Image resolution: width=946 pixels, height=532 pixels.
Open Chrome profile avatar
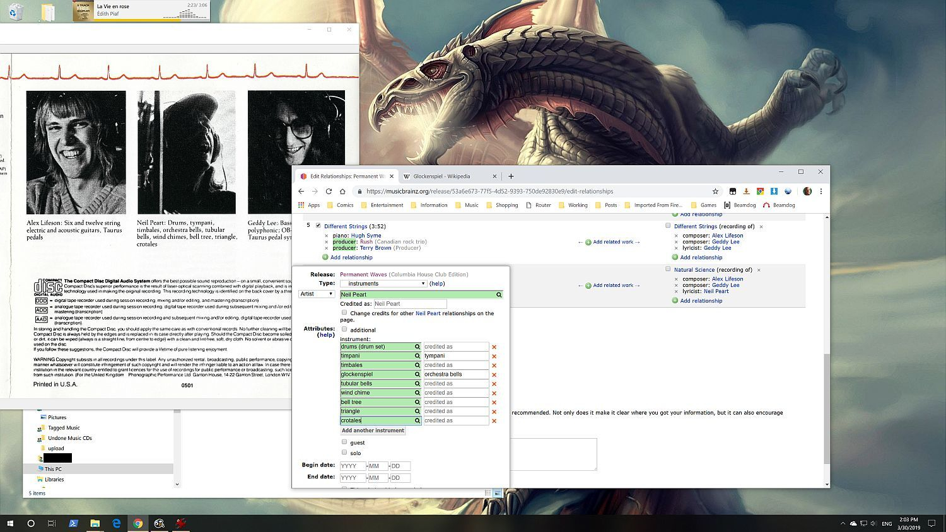point(807,191)
